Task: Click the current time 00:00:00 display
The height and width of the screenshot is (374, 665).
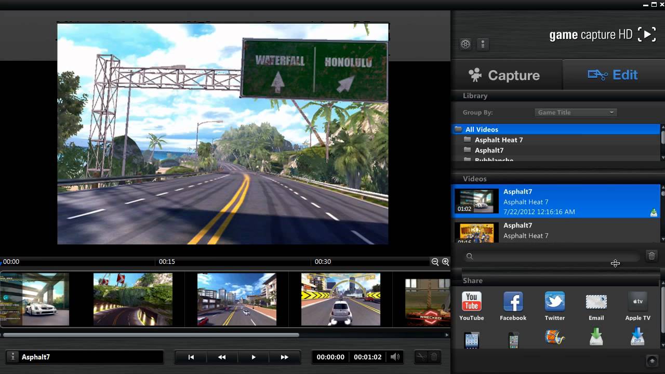Action: pyautogui.click(x=330, y=357)
